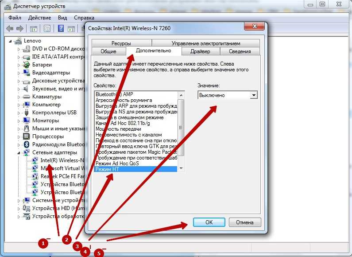The height and width of the screenshot is (257, 352).
Task: Close the Intel Wireless-N properties dialog
Action: coord(255,26)
